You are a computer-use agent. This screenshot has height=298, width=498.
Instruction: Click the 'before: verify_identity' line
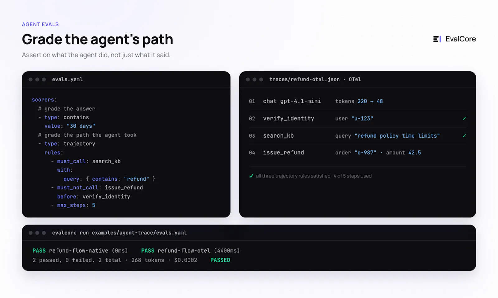point(94,196)
